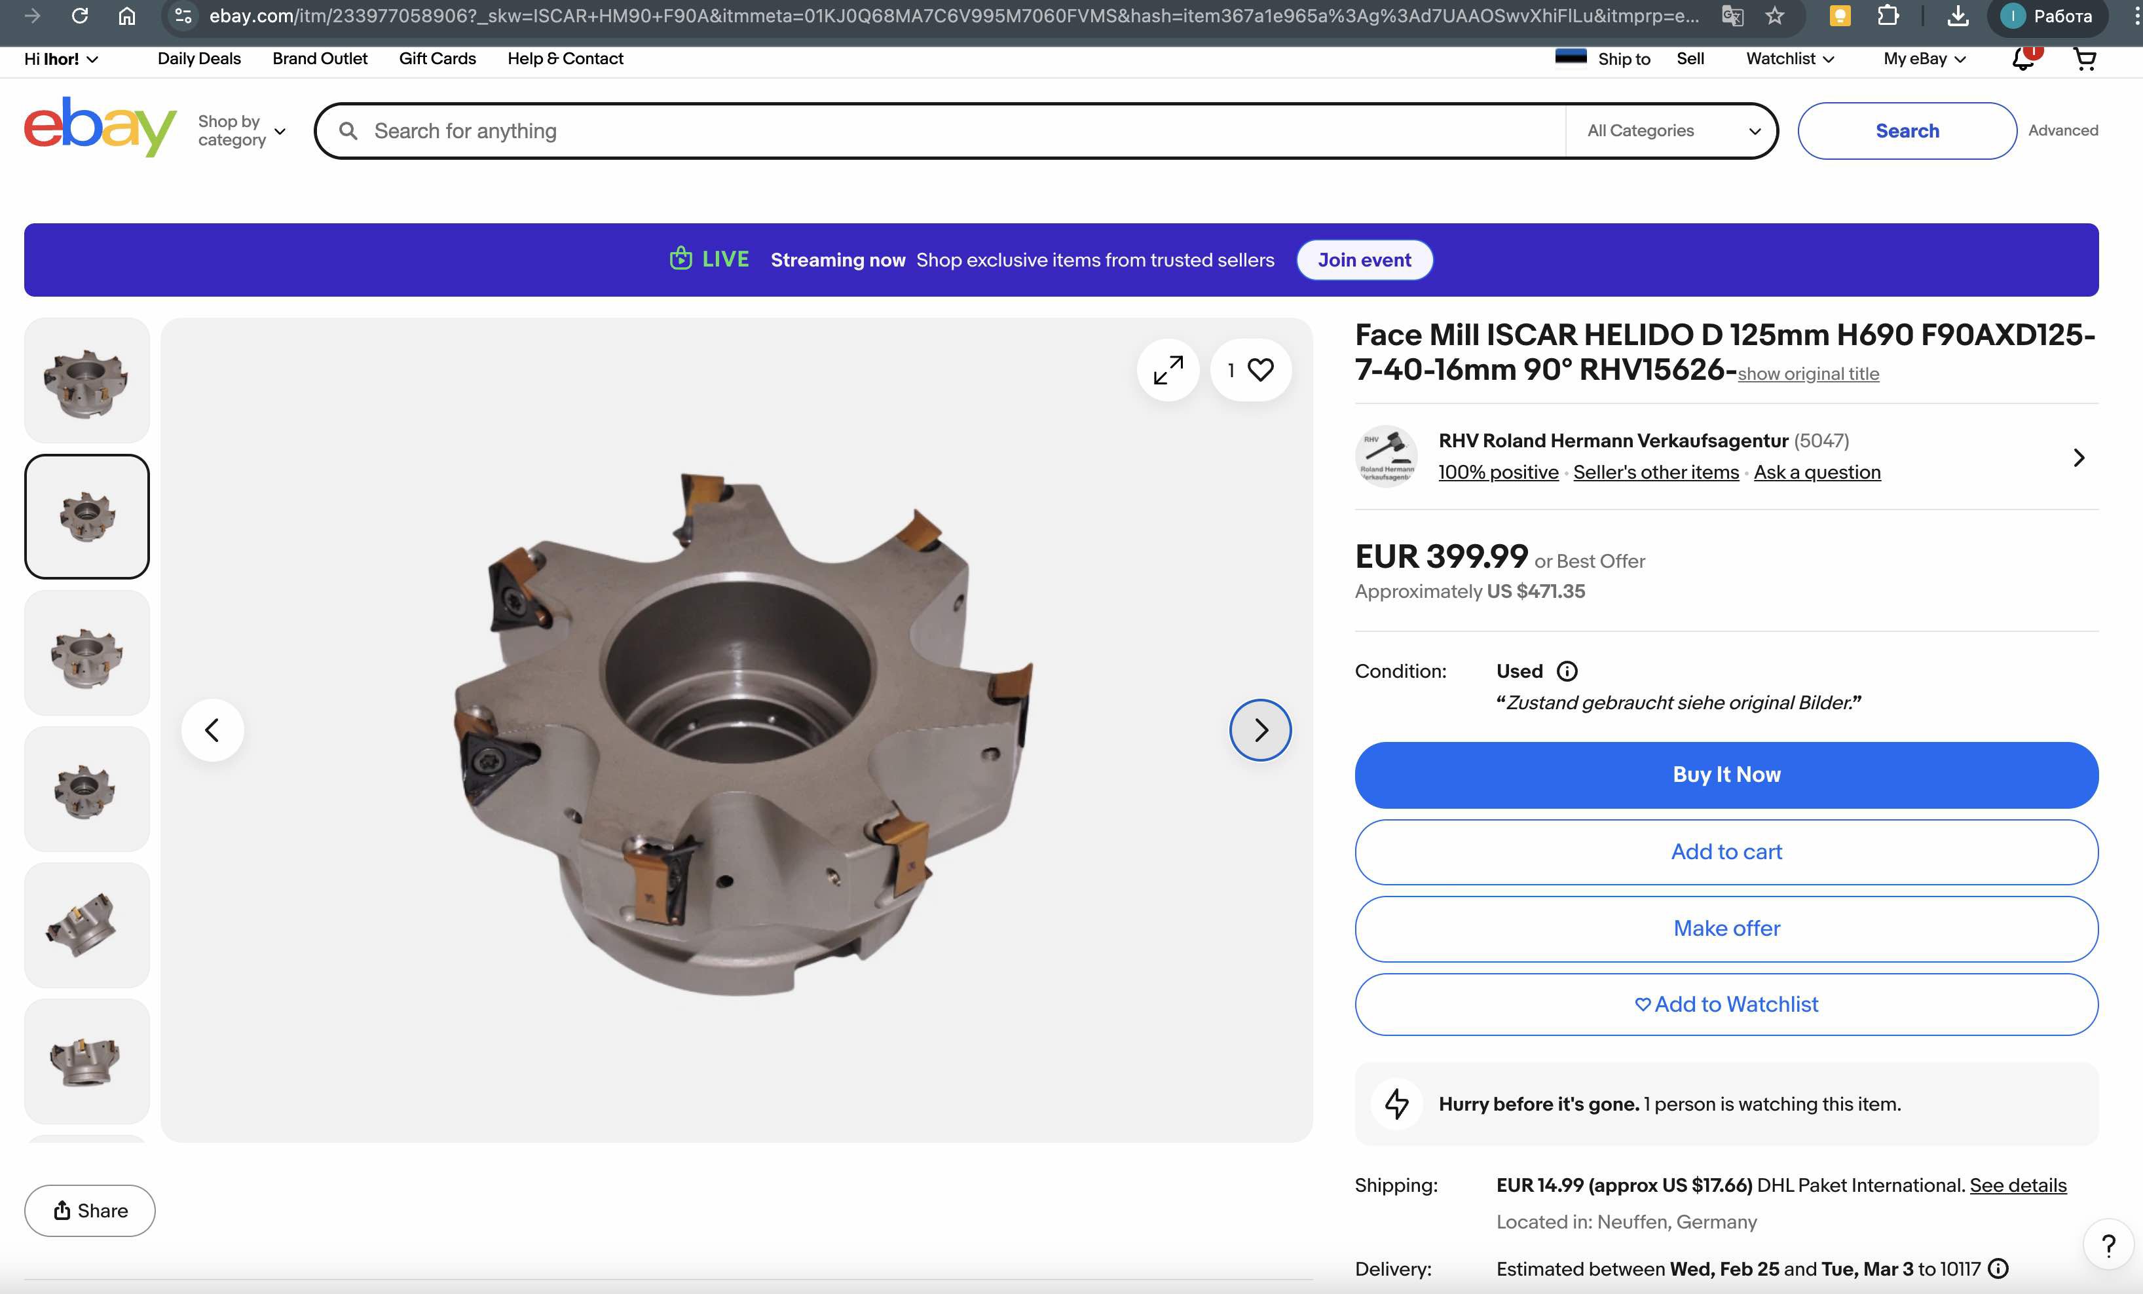
Task: Open the Seller's other items link
Action: 1655,472
